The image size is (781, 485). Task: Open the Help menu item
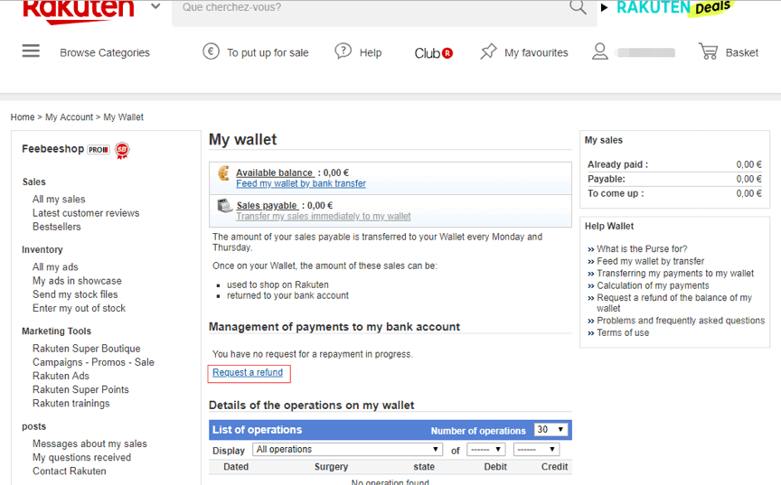[371, 52]
